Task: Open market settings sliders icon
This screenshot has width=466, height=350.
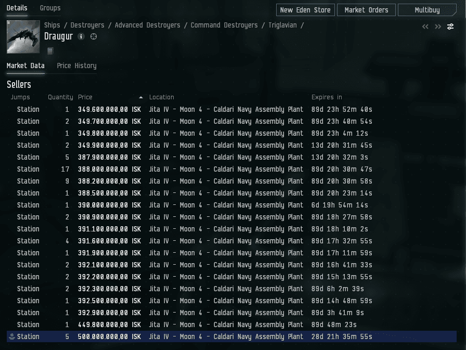Action: point(450,27)
